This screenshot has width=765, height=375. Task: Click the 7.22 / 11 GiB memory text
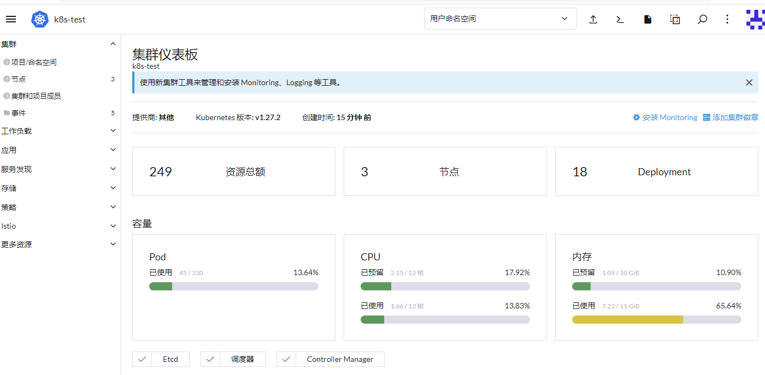pyautogui.click(x=621, y=306)
